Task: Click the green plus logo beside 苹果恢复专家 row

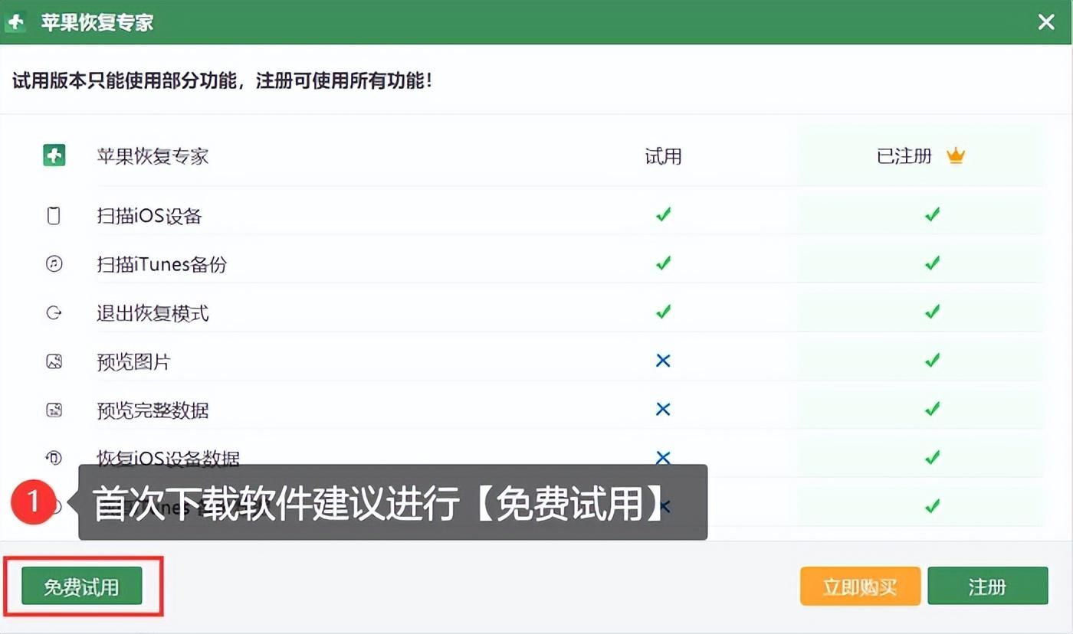Action: pyautogui.click(x=54, y=156)
